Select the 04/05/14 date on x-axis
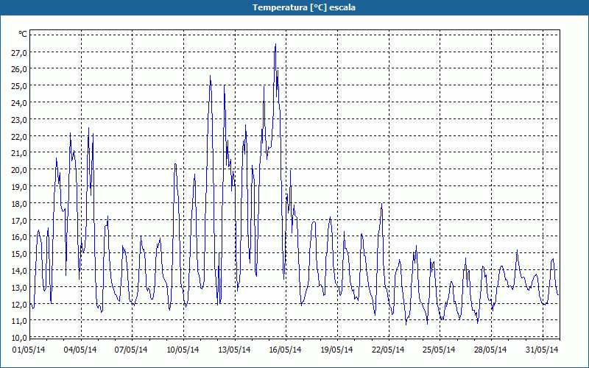Viewport: 589px width, 368px height. [81, 350]
